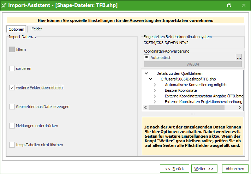Enable 'Geometrien aus Datei erzeugen'

pos(12,107)
